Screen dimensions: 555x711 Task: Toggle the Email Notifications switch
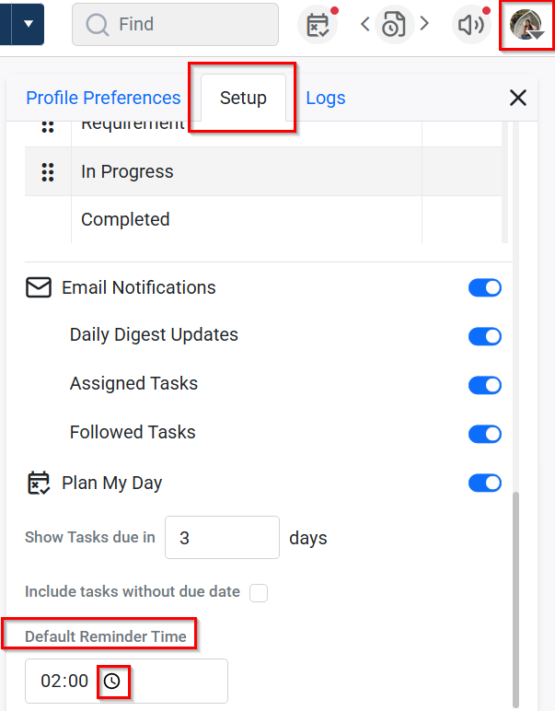click(485, 288)
